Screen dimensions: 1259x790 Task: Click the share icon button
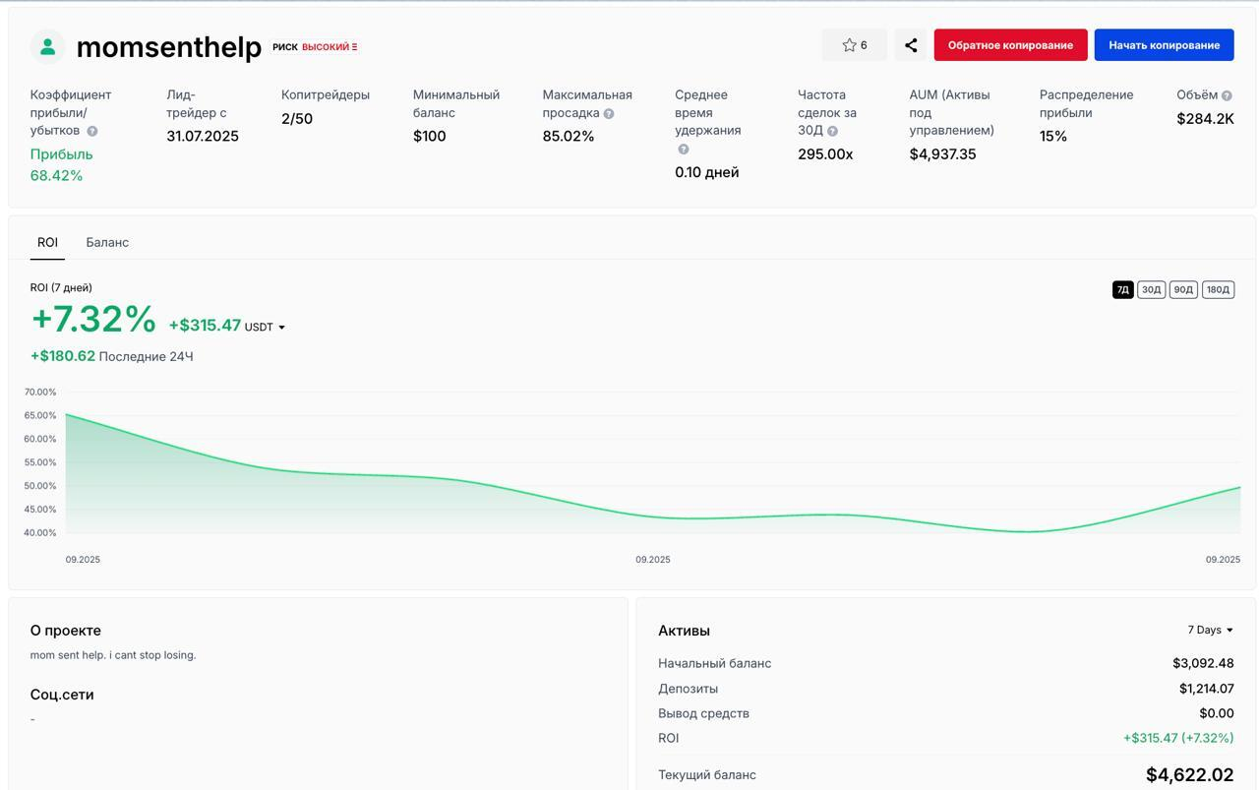click(911, 45)
